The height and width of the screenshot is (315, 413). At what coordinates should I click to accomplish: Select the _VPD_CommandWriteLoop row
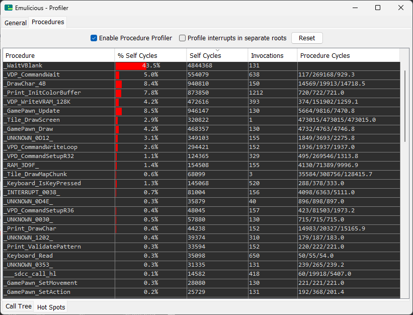coord(202,147)
